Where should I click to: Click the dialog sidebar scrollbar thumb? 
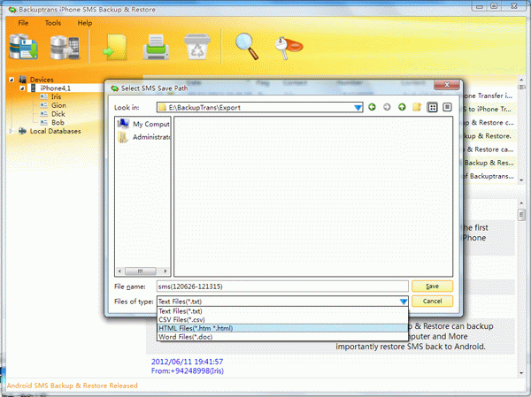click(x=140, y=271)
